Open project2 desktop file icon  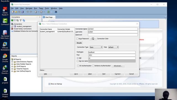coord(5,80)
